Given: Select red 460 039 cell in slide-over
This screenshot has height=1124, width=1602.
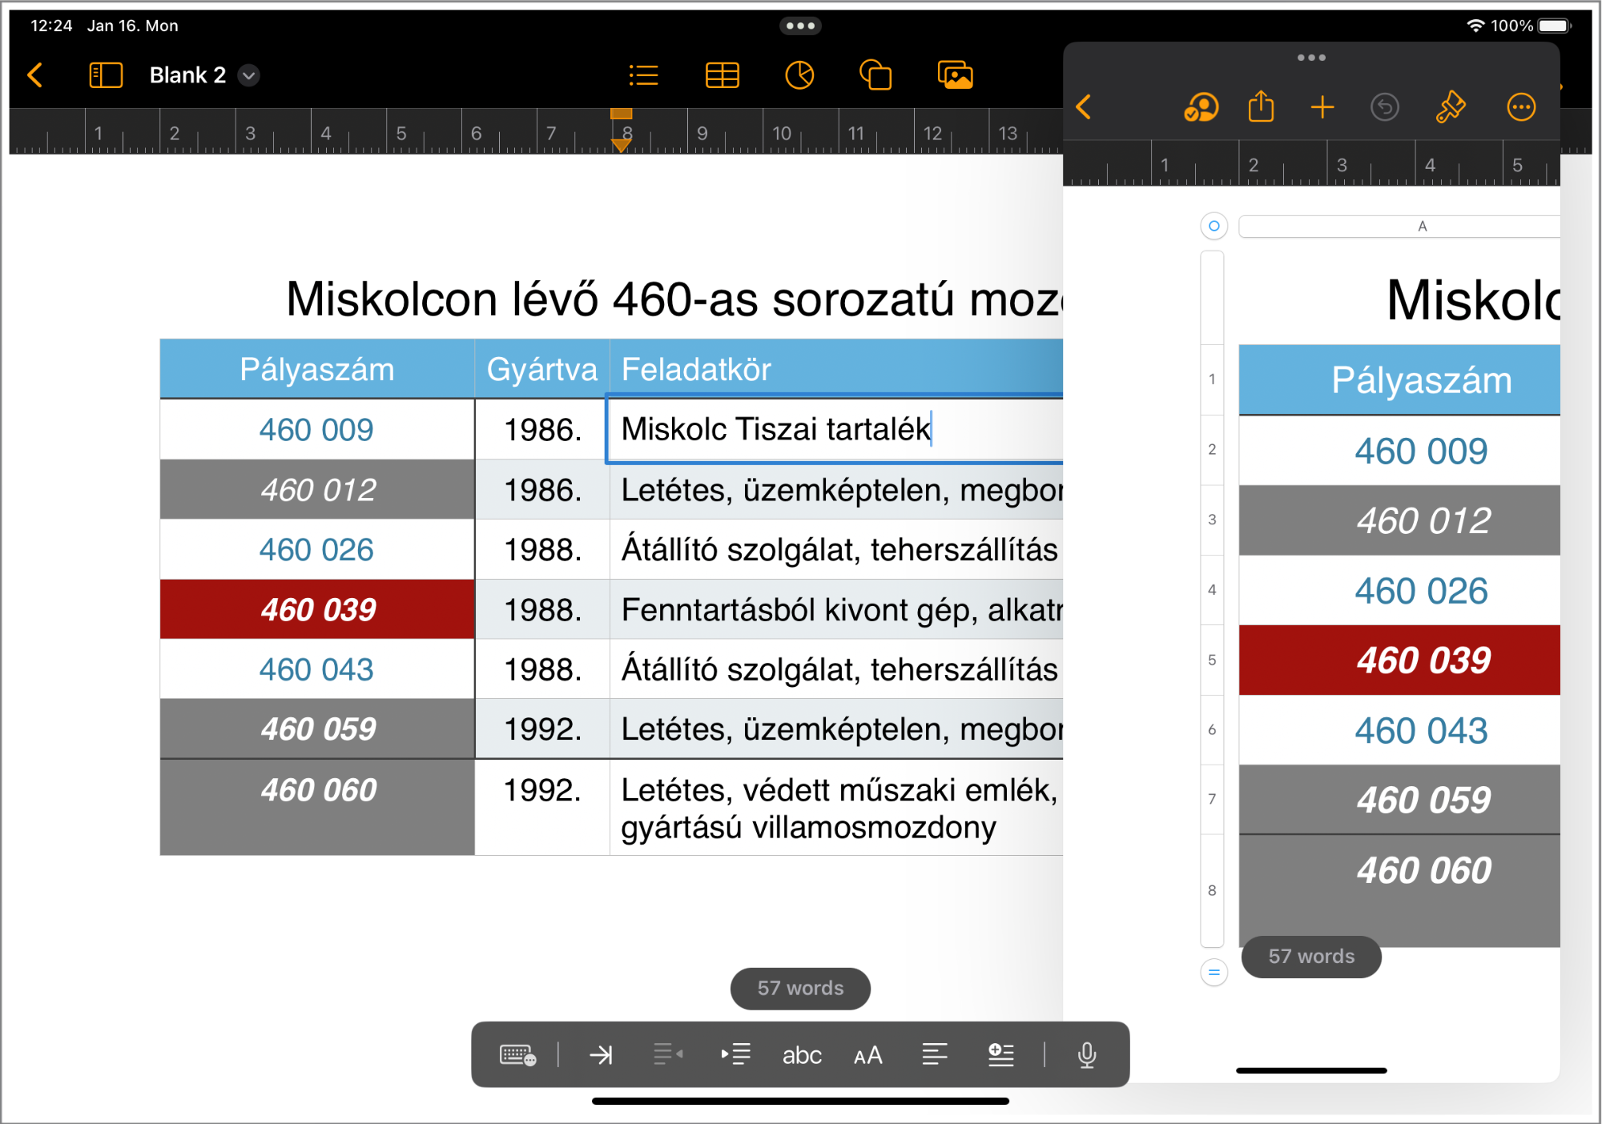Looking at the screenshot, I should coord(1399,660).
